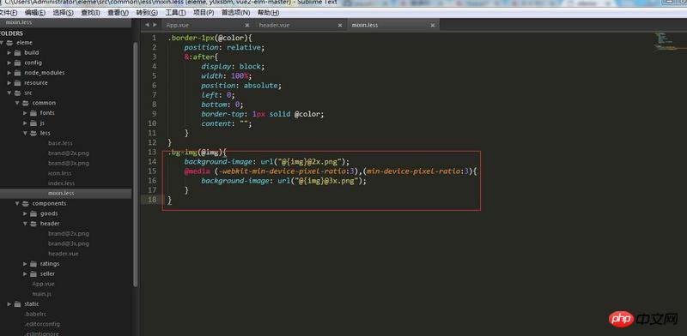Viewport: 687px width, 336px height.
Task: Switch to the App.vue tab
Action: tap(178, 26)
